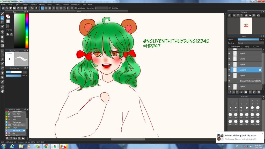Screen dimensions: 265x149
Task: Adjust the hue slider in Color panel
Action: point(27,31)
